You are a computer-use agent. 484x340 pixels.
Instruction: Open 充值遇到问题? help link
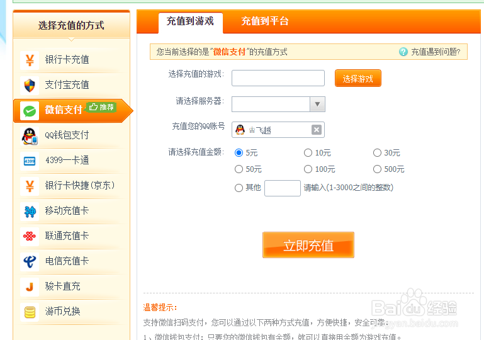pos(436,52)
